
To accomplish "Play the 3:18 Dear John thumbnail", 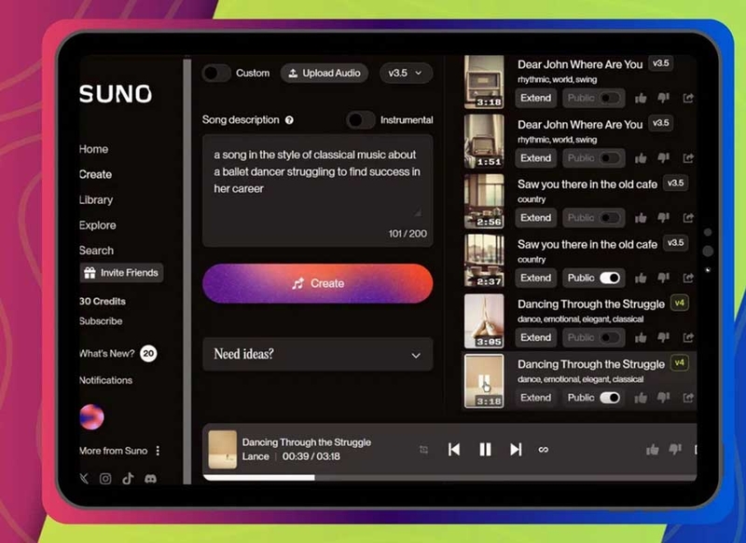I will [x=484, y=82].
